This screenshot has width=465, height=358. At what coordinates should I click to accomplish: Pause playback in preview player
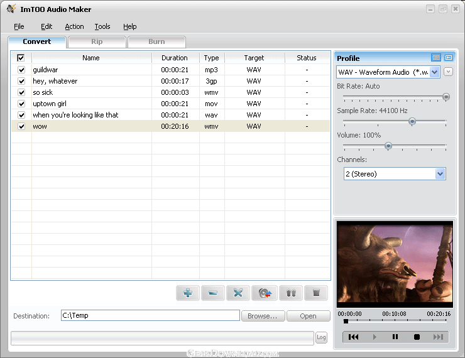[x=395, y=337]
